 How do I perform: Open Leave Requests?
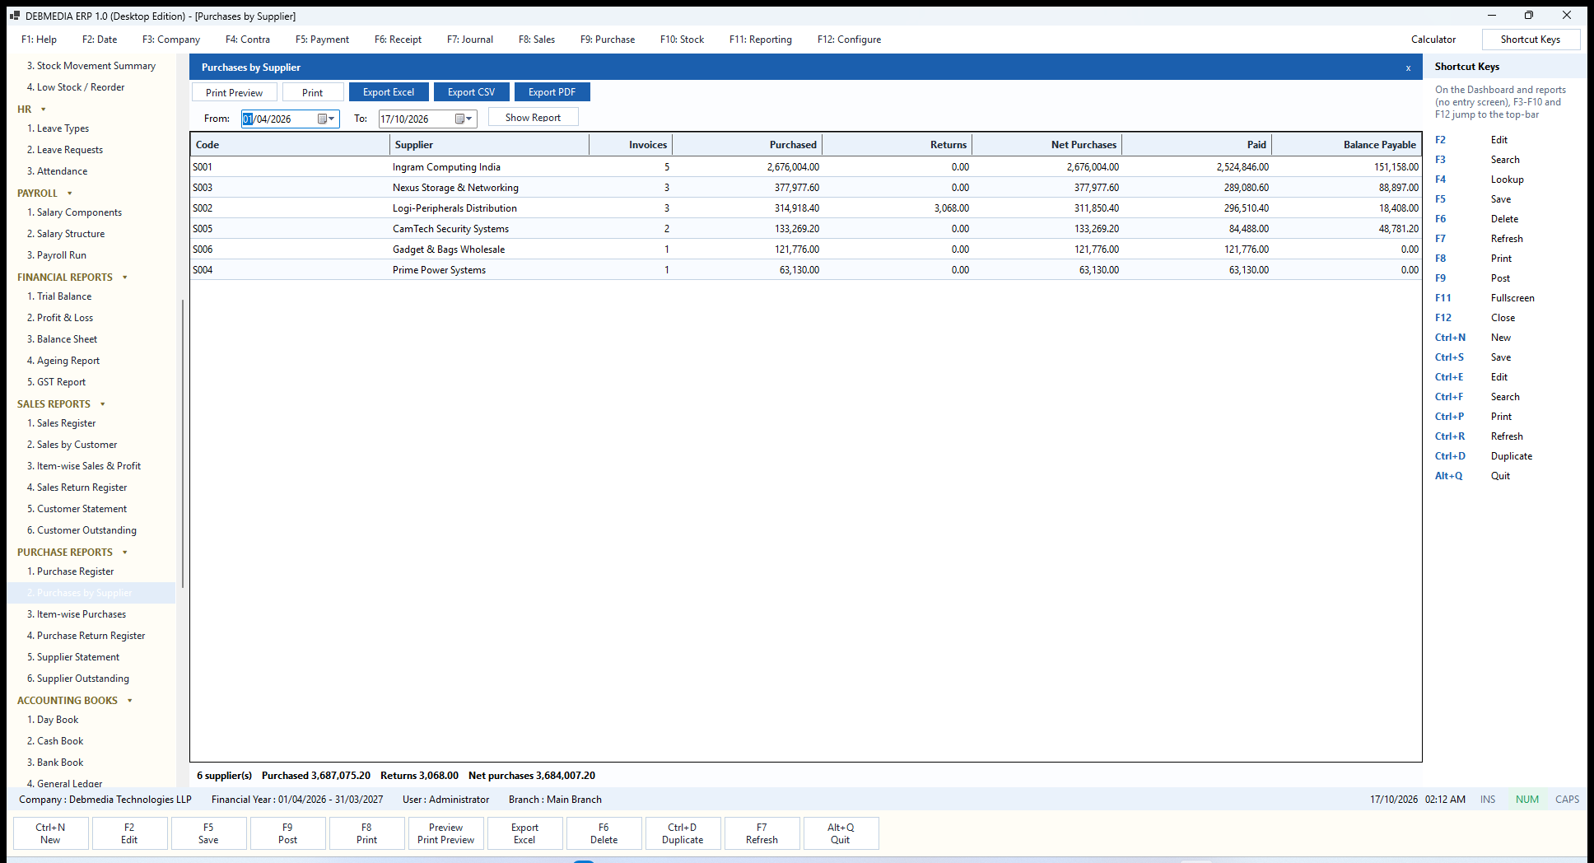(65, 150)
